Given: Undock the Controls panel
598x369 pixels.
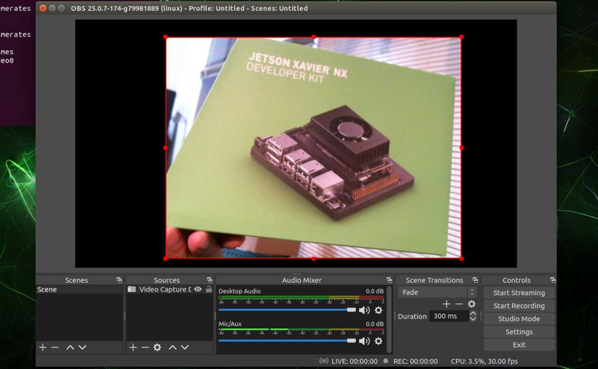Looking at the screenshot, I should click(x=553, y=280).
